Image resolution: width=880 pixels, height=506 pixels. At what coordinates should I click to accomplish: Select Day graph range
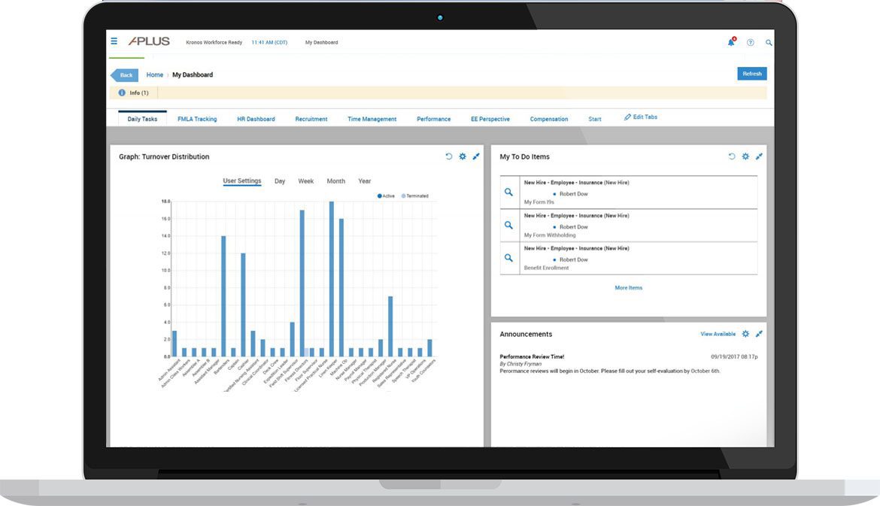click(x=280, y=181)
